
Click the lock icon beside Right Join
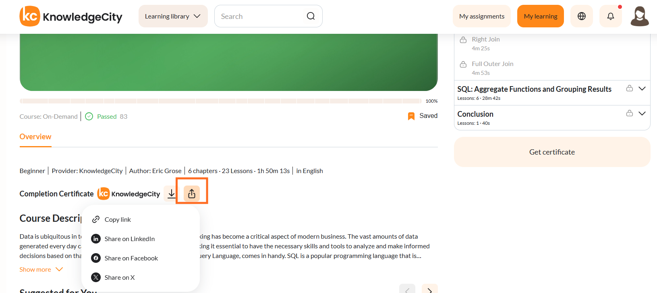pyautogui.click(x=463, y=39)
